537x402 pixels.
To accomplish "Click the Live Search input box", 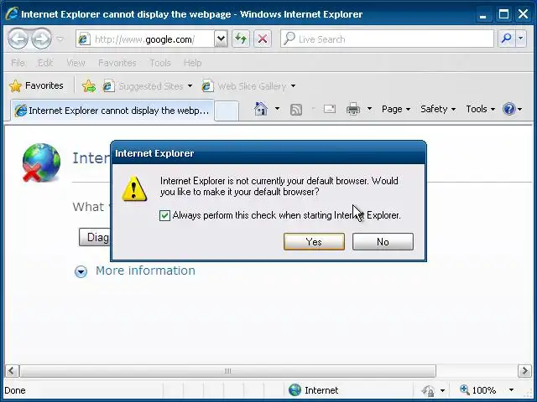I will pos(387,39).
